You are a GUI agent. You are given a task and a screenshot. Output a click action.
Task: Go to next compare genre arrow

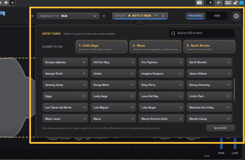[x=104, y=16]
